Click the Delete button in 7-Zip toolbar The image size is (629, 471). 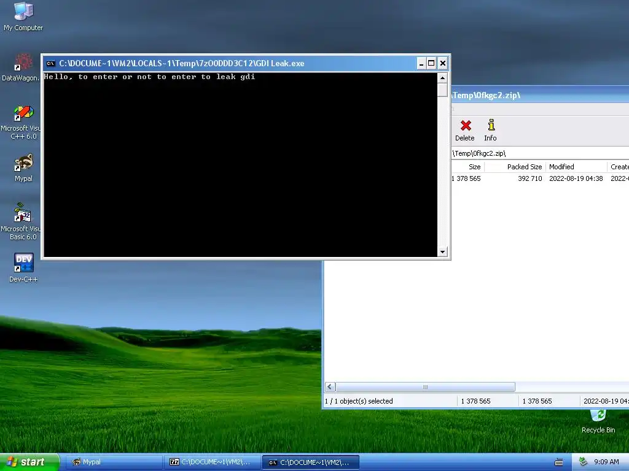tap(465, 131)
